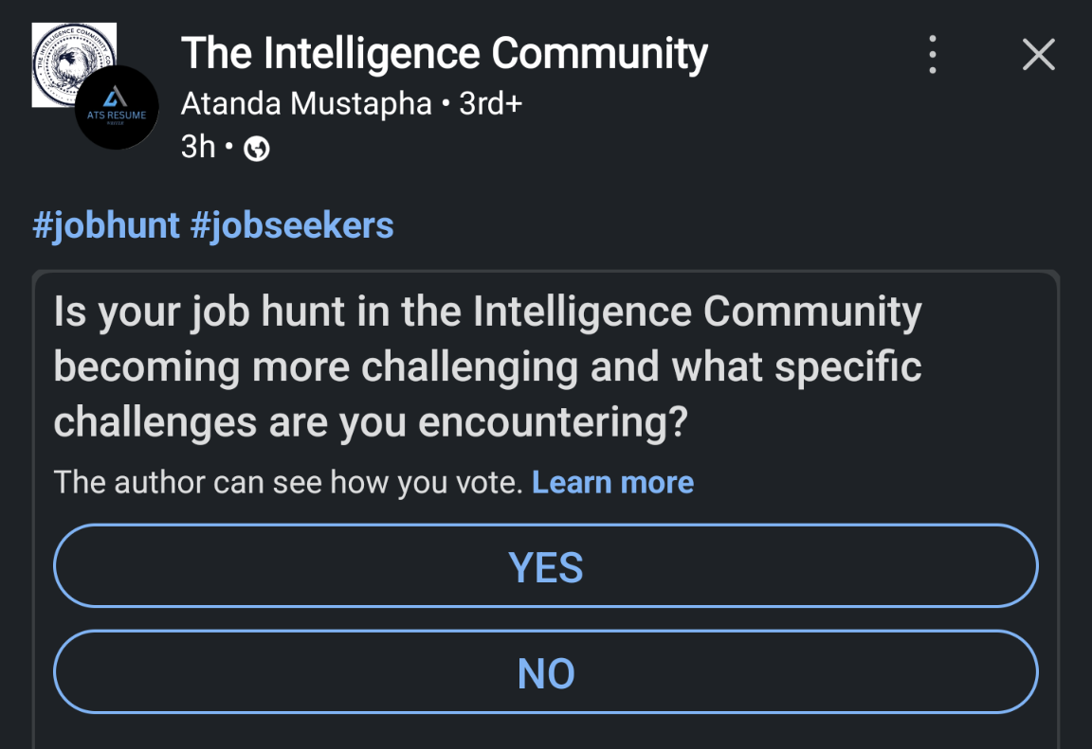The height and width of the screenshot is (749, 1092).
Task: Dismiss the post with the X icon
Action: pos(1039,55)
